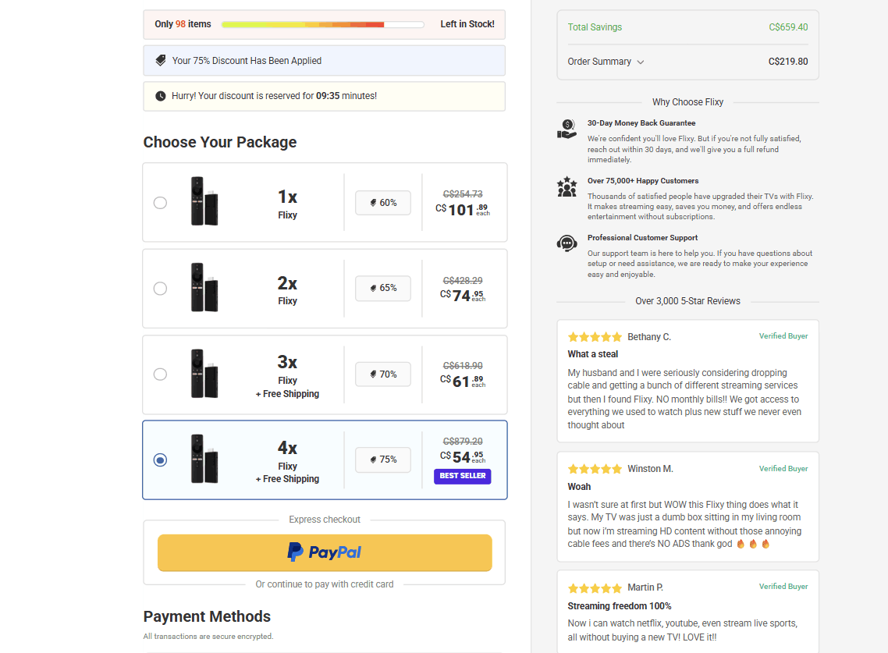888x653 pixels.
Task: Click the BEST SELLER badge
Action: point(462,476)
